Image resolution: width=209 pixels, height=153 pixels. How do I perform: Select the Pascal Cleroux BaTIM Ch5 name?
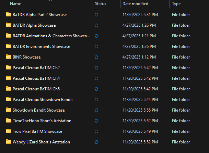(x=36, y=89)
